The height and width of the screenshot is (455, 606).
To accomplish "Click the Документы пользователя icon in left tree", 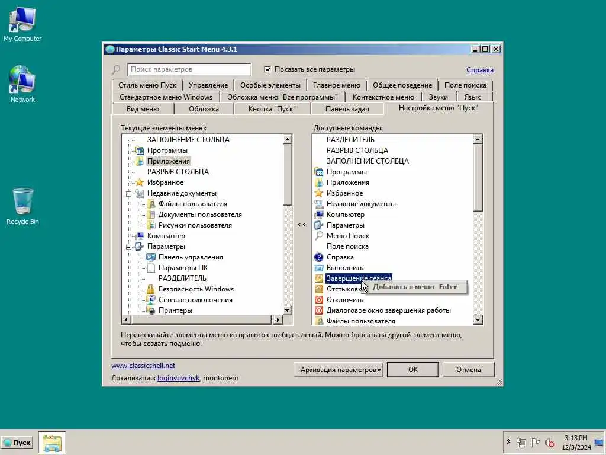I will pos(151,214).
